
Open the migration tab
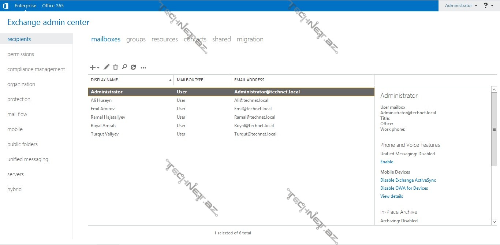tap(250, 39)
